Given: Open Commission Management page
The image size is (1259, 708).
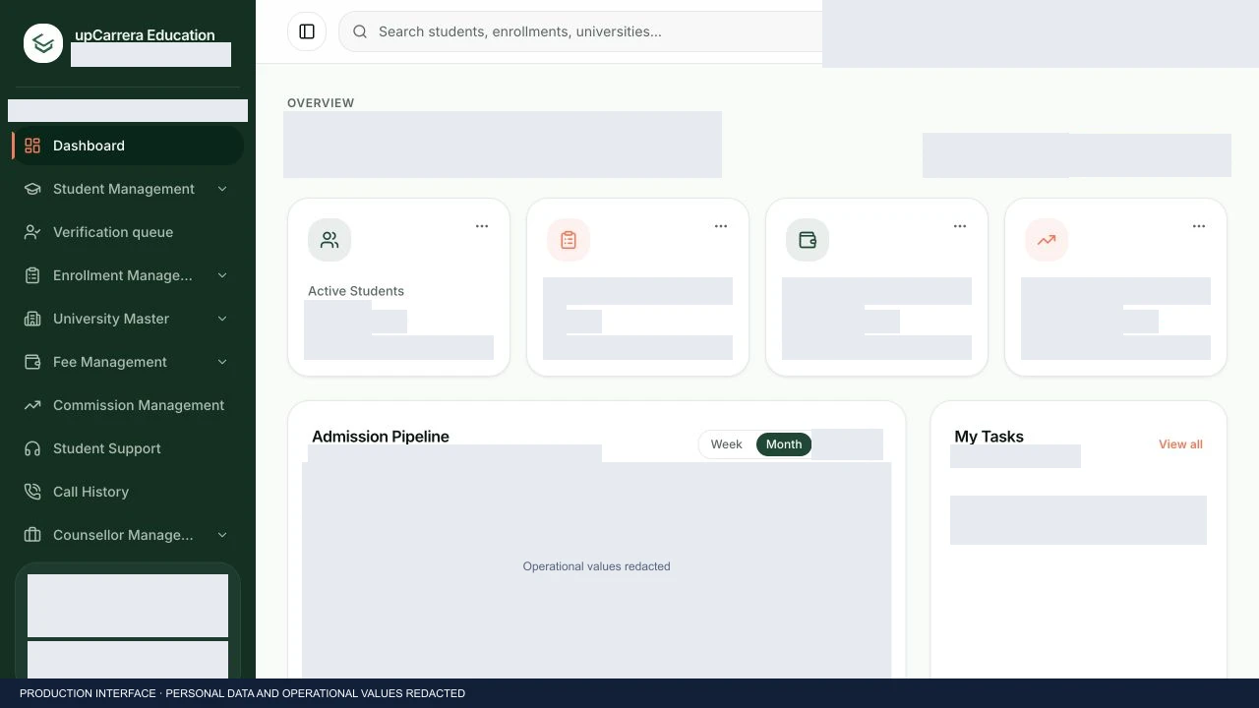Looking at the screenshot, I should 128,405.
